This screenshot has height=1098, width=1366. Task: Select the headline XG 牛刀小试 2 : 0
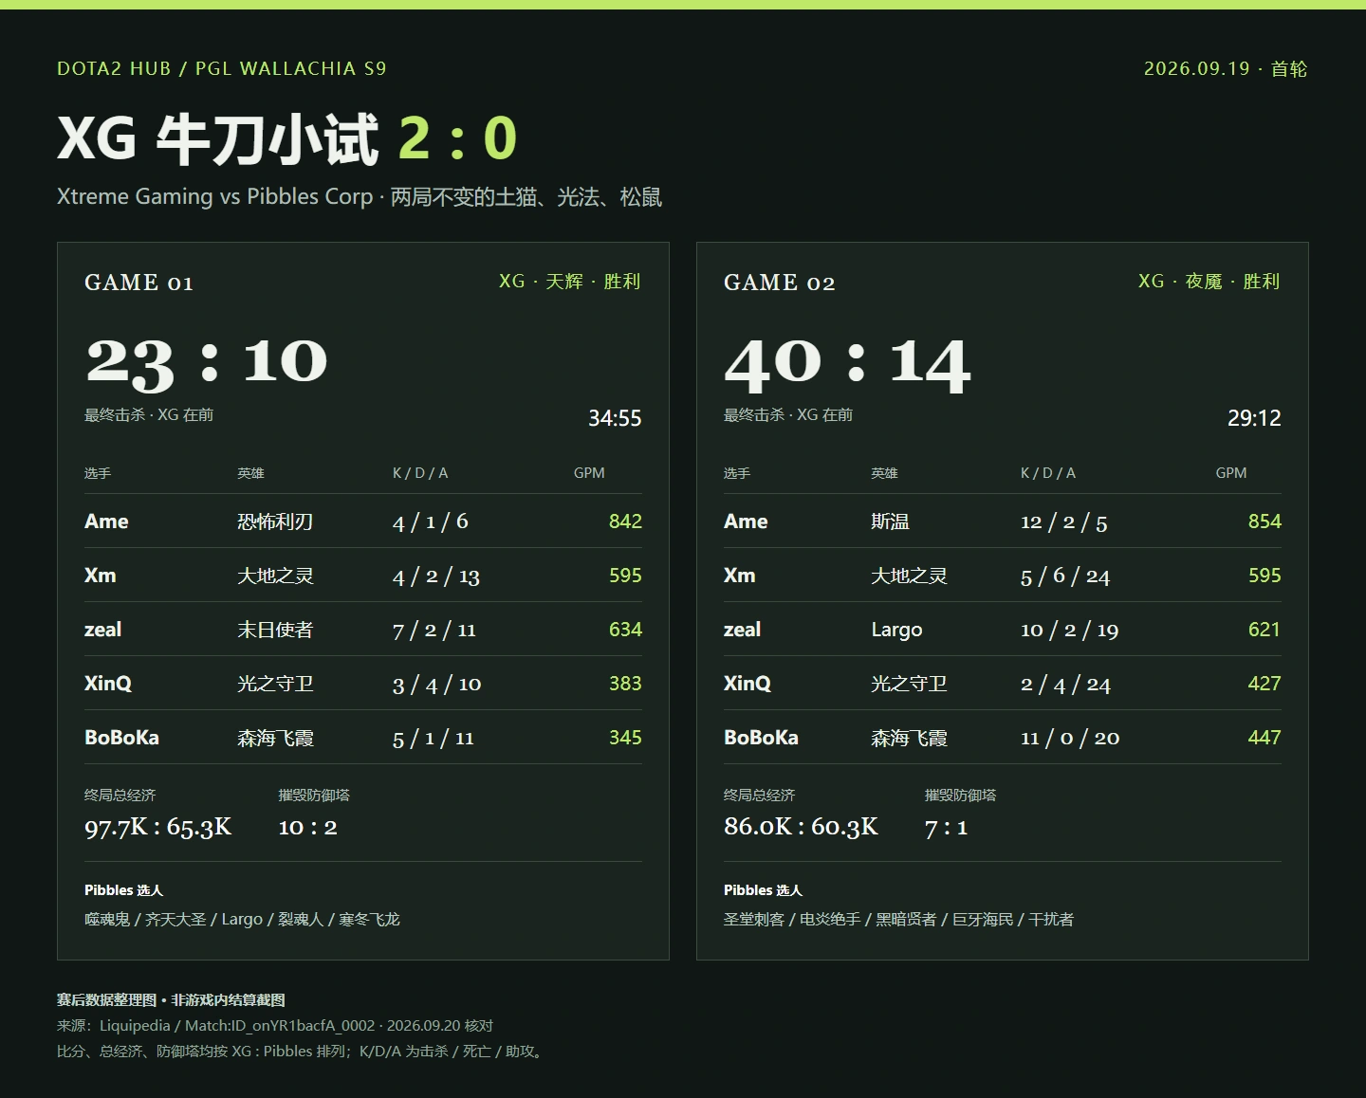click(286, 139)
